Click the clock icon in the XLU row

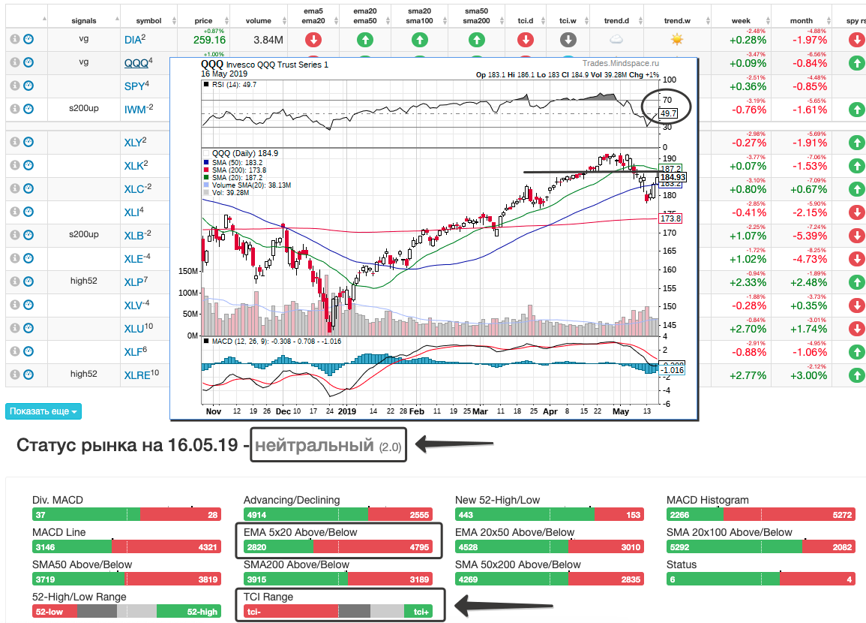coord(28,328)
